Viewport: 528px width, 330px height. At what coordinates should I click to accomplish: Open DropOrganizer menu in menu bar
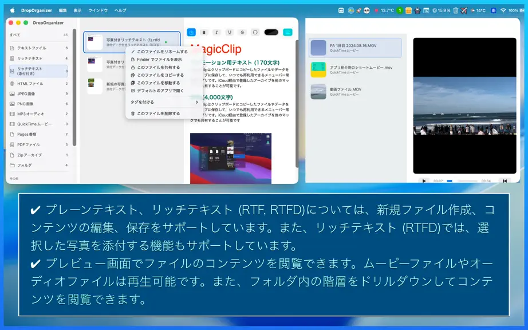tap(37, 10)
